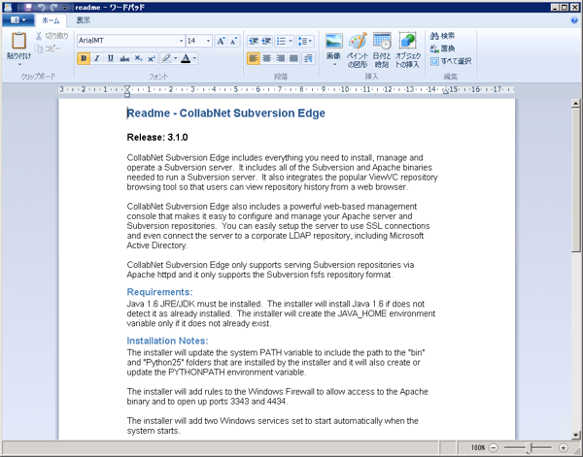Click the zoom out minus button
Viewport: 583px width, 457px height.
tap(493, 447)
